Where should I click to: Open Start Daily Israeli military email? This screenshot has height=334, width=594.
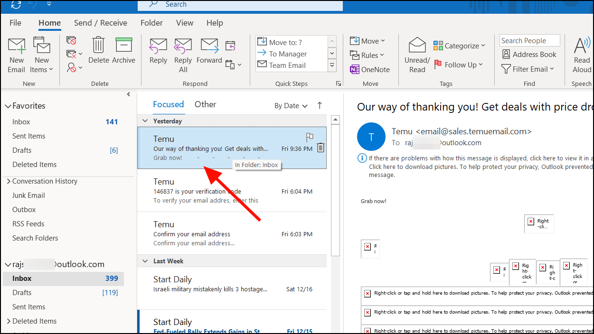point(232,288)
